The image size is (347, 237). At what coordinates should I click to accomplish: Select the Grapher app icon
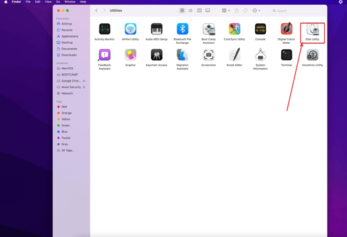pyautogui.click(x=130, y=55)
